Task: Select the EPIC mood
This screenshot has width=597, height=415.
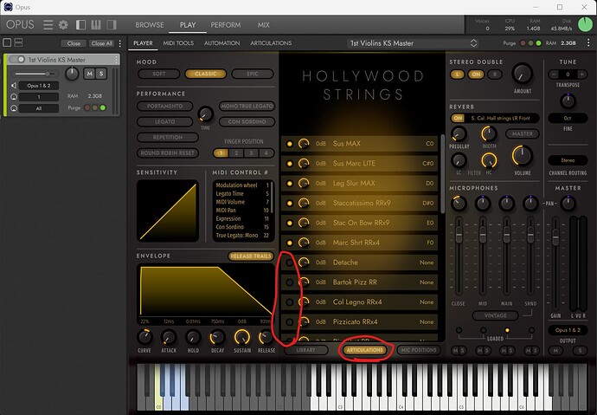Action: (x=253, y=74)
